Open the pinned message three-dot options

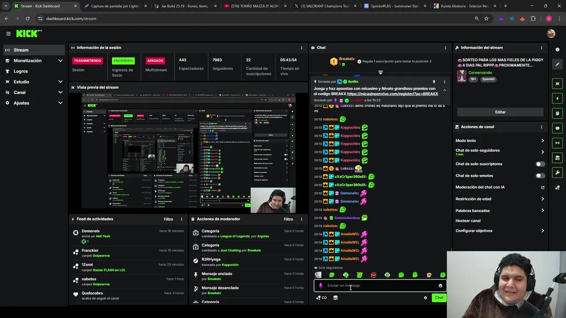point(444,82)
